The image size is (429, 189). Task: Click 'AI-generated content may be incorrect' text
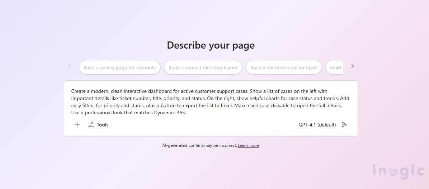pyautogui.click(x=199, y=145)
